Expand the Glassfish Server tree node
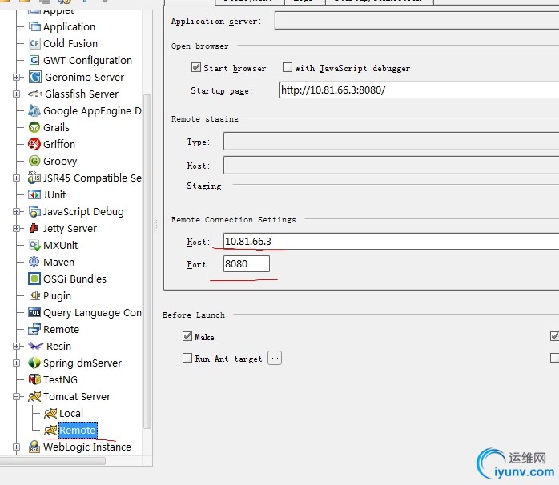559x485 pixels. (16, 94)
